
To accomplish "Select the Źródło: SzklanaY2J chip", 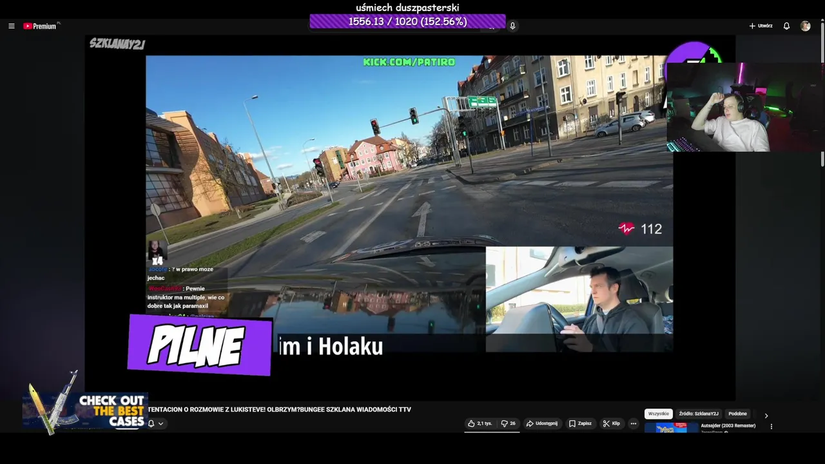I will (x=698, y=414).
